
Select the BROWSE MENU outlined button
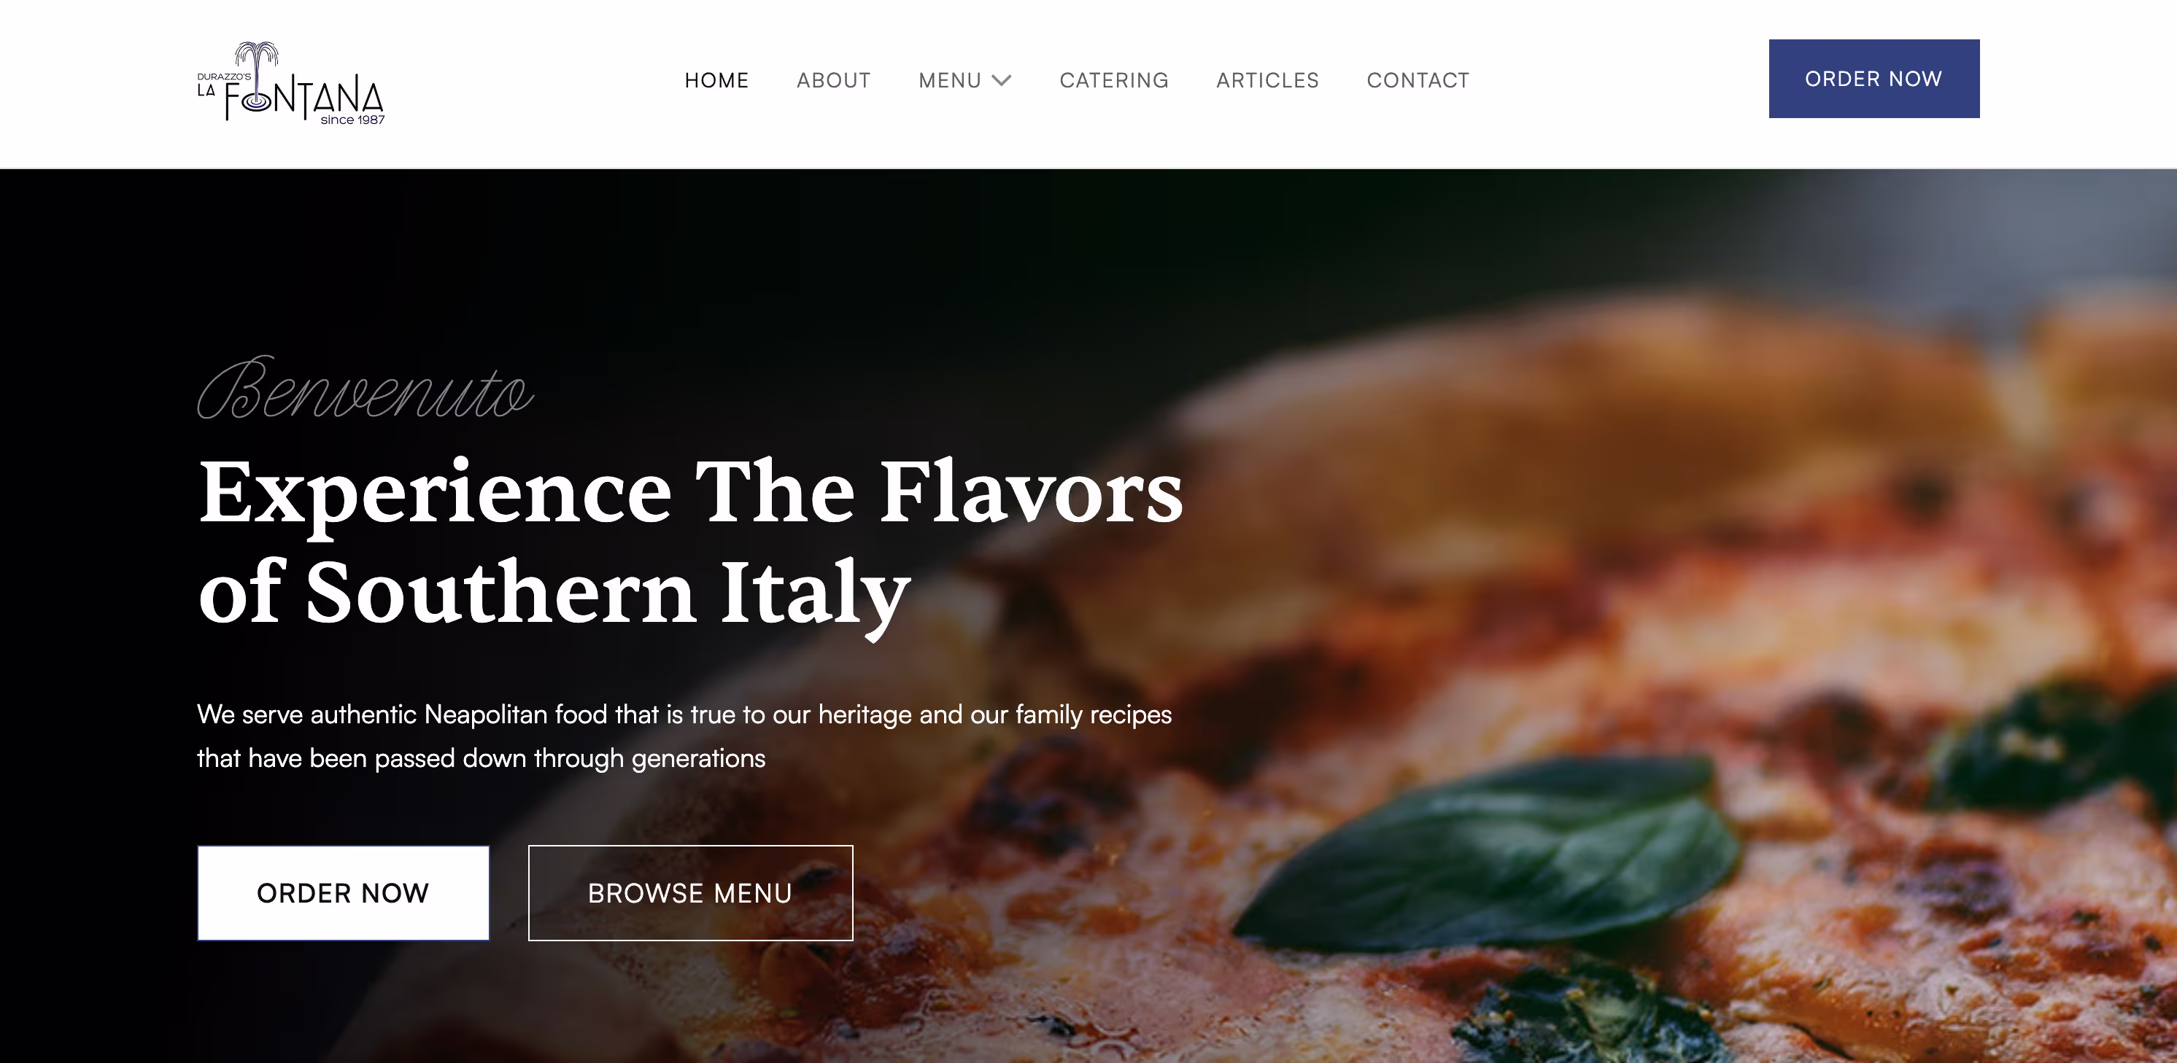click(690, 892)
